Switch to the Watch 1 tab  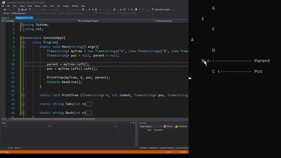pyautogui.click(x=18, y=148)
